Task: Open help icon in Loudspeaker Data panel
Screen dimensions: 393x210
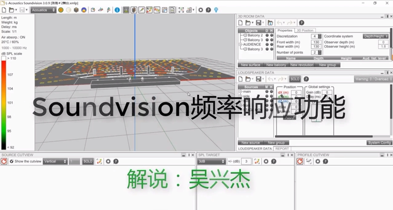Action: (x=306, y=79)
